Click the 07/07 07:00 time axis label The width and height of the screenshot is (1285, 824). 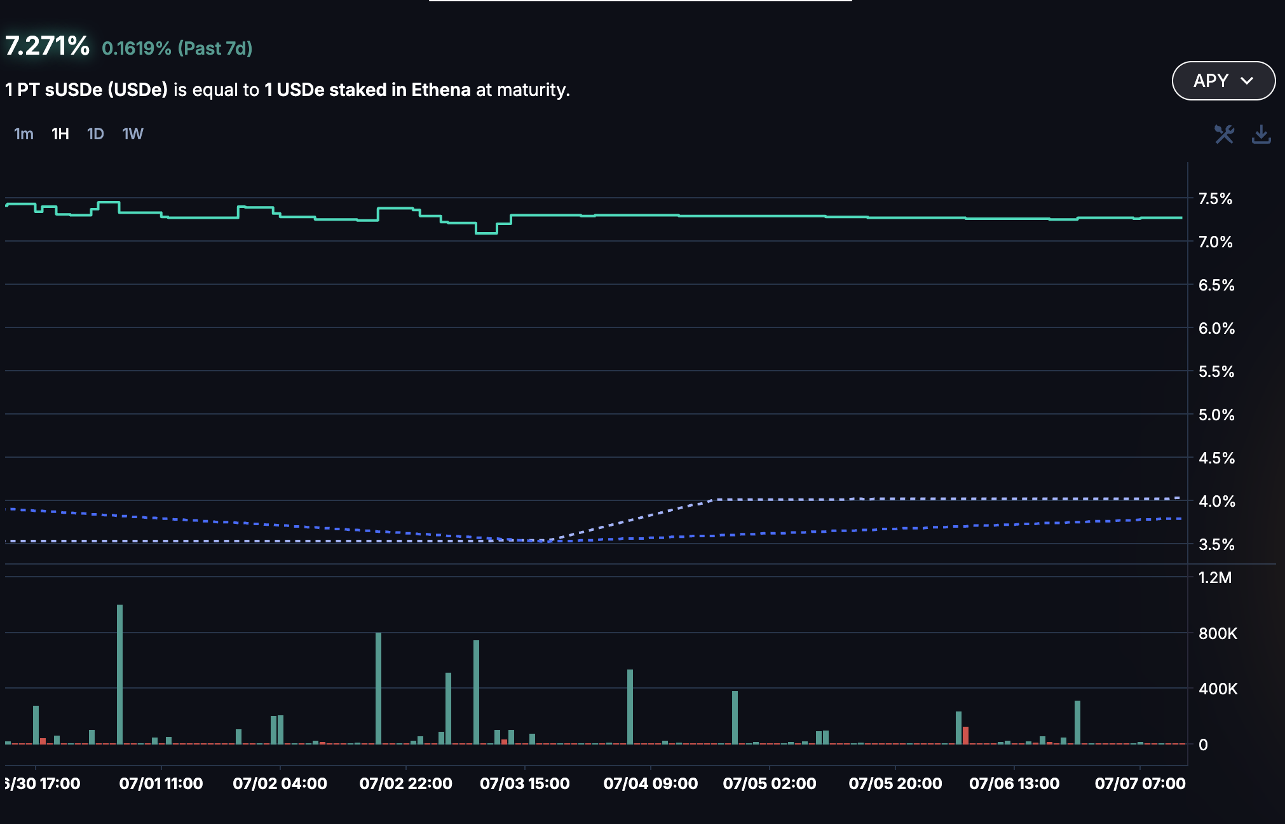[x=1140, y=783]
